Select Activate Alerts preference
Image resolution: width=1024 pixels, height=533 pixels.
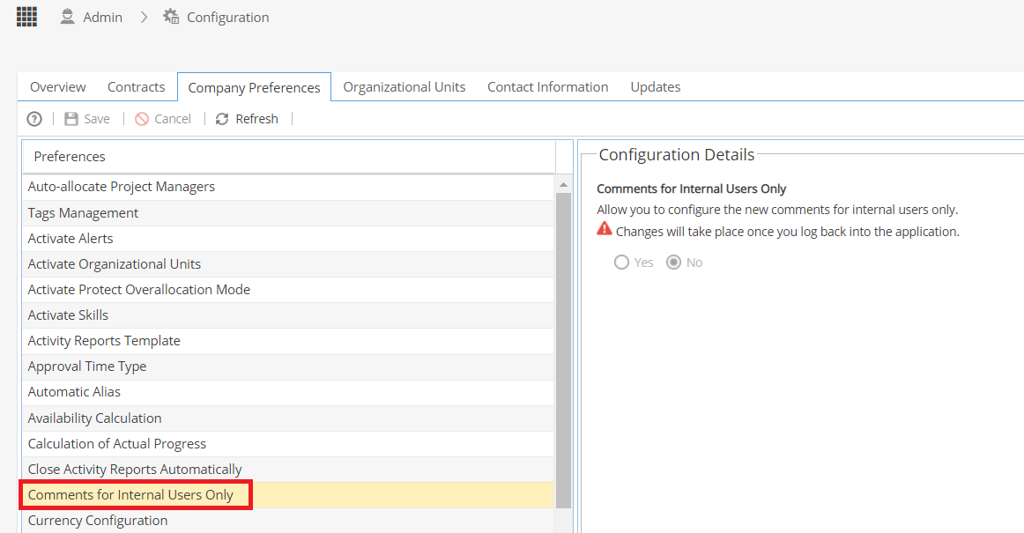[288, 239]
